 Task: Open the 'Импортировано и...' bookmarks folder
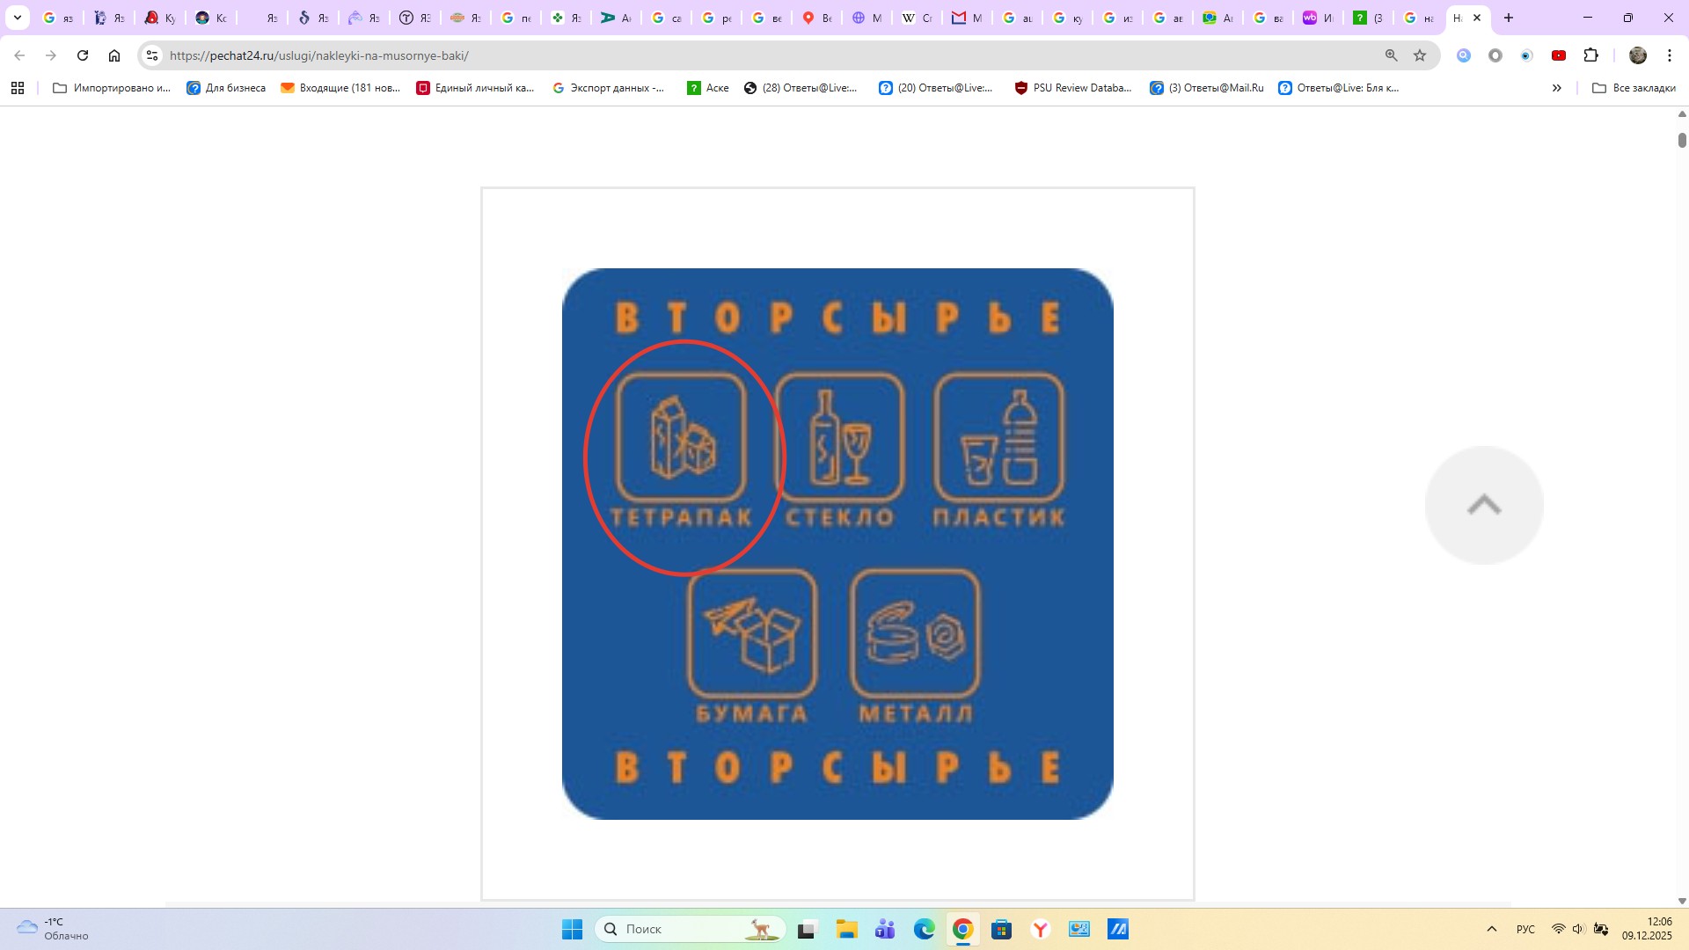click(x=112, y=88)
